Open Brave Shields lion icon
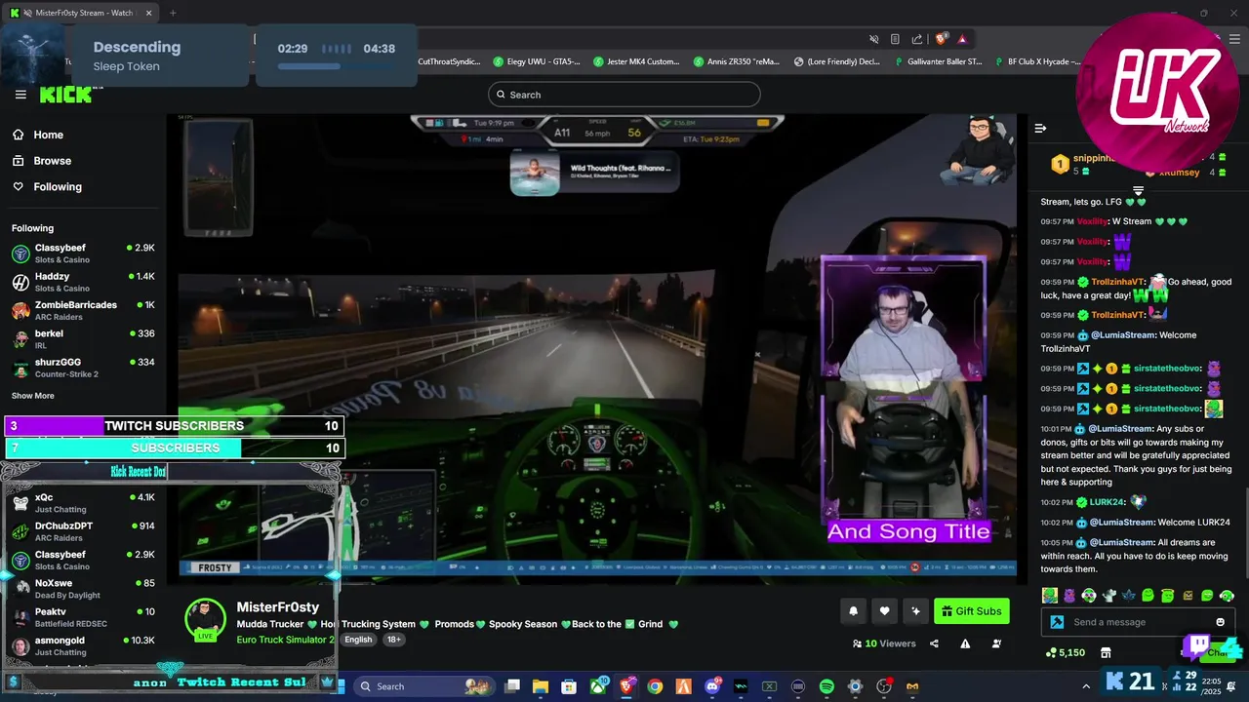Image resolution: width=1249 pixels, height=702 pixels. (941, 39)
